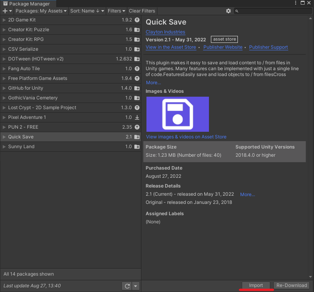Select the PUN 2 - FREE package

[70, 127]
